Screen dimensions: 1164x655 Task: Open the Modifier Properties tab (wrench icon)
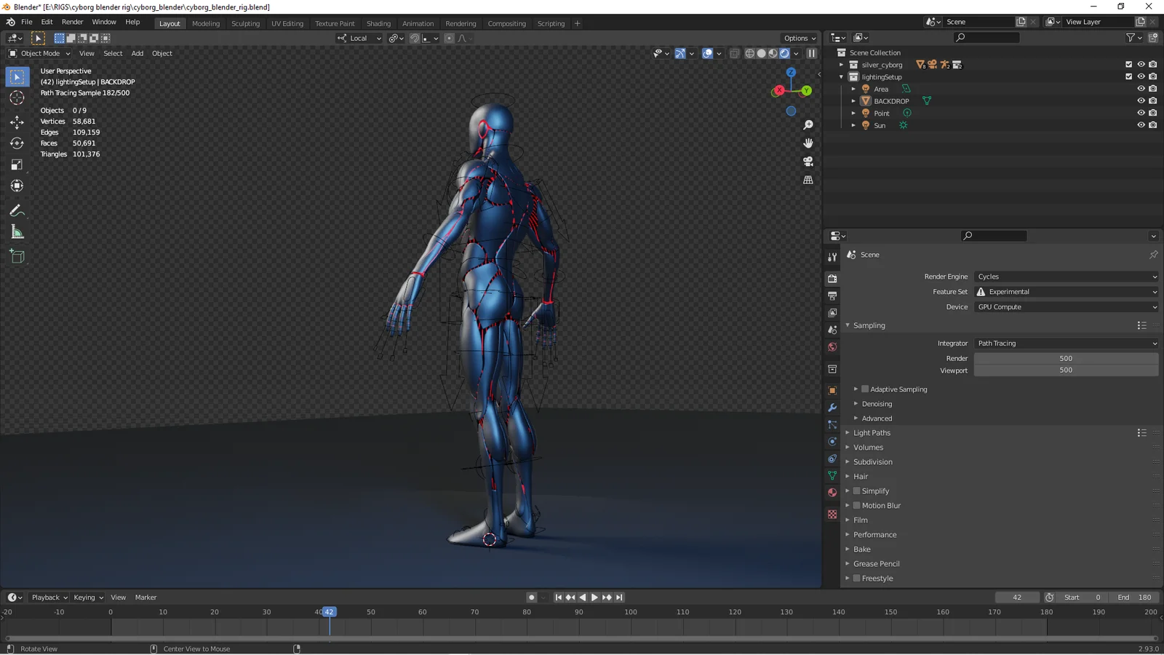[x=832, y=408]
